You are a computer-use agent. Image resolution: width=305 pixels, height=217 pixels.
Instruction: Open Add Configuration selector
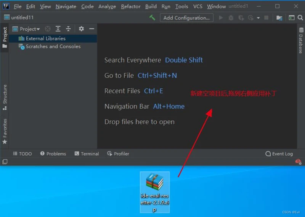coord(186,18)
